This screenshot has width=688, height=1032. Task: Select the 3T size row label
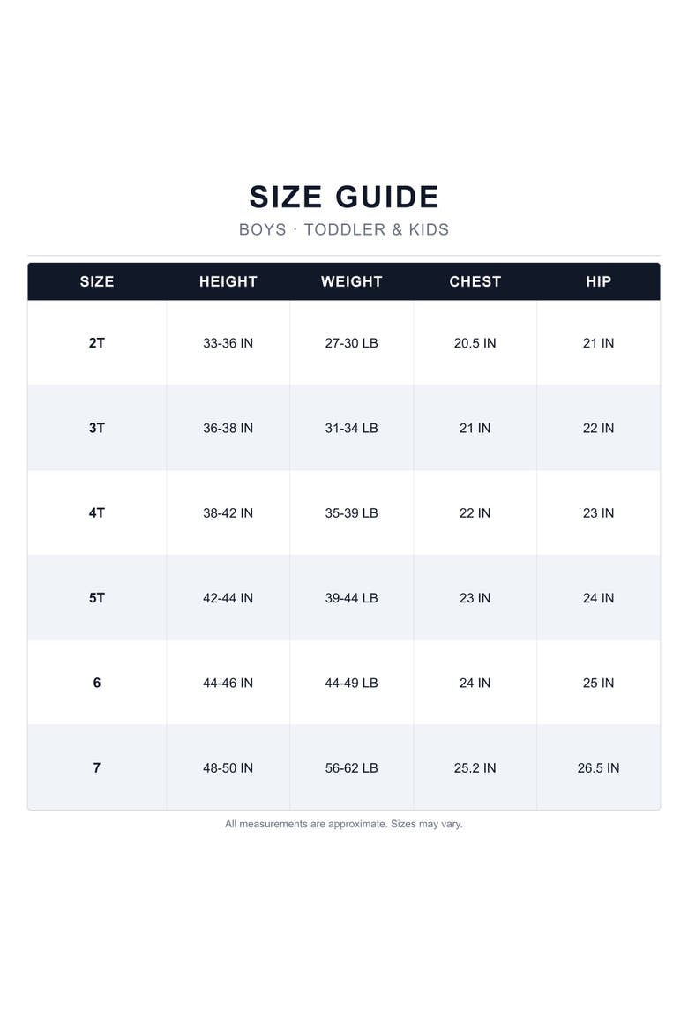[97, 428]
